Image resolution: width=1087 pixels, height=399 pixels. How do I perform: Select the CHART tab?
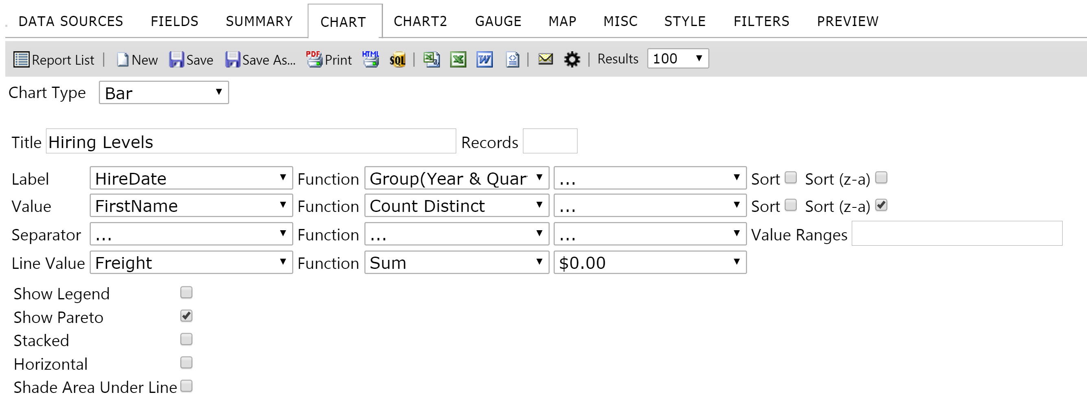(345, 21)
